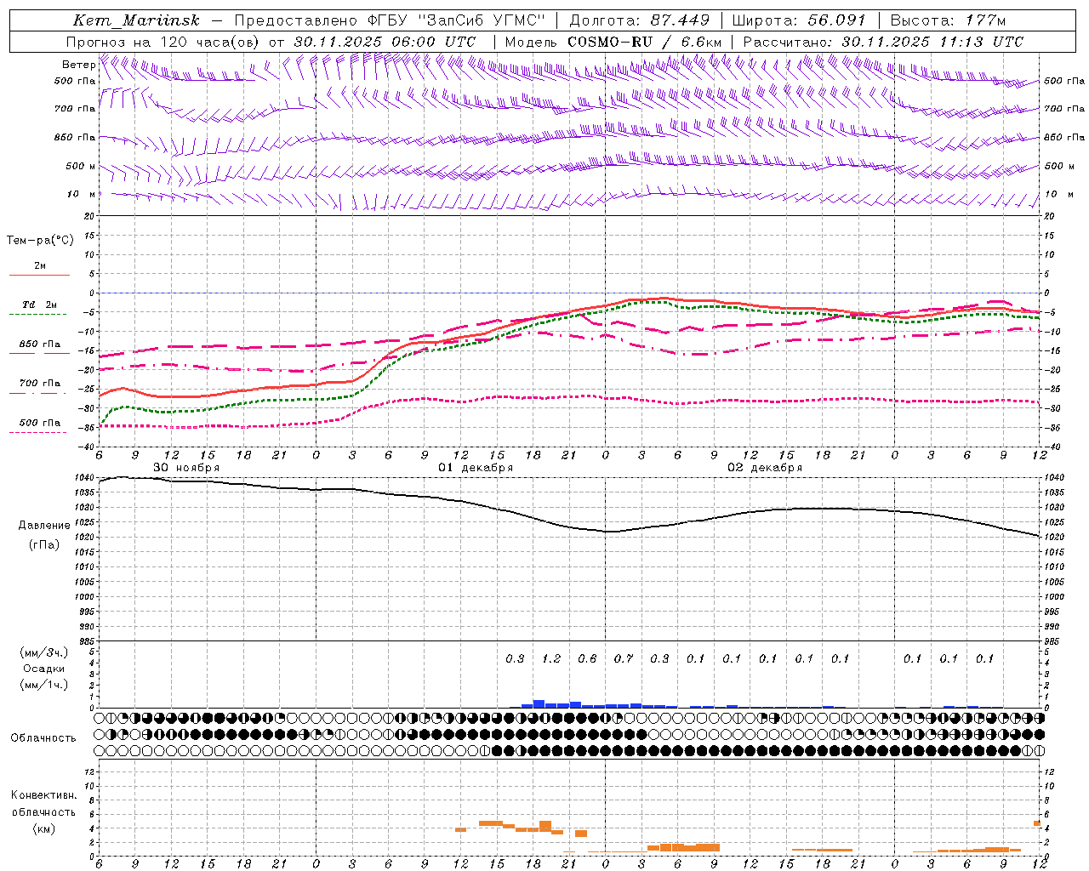Select the 10 м wind level label at left
Viewport: 1089px width, 871px height.
[x=82, y=194]
